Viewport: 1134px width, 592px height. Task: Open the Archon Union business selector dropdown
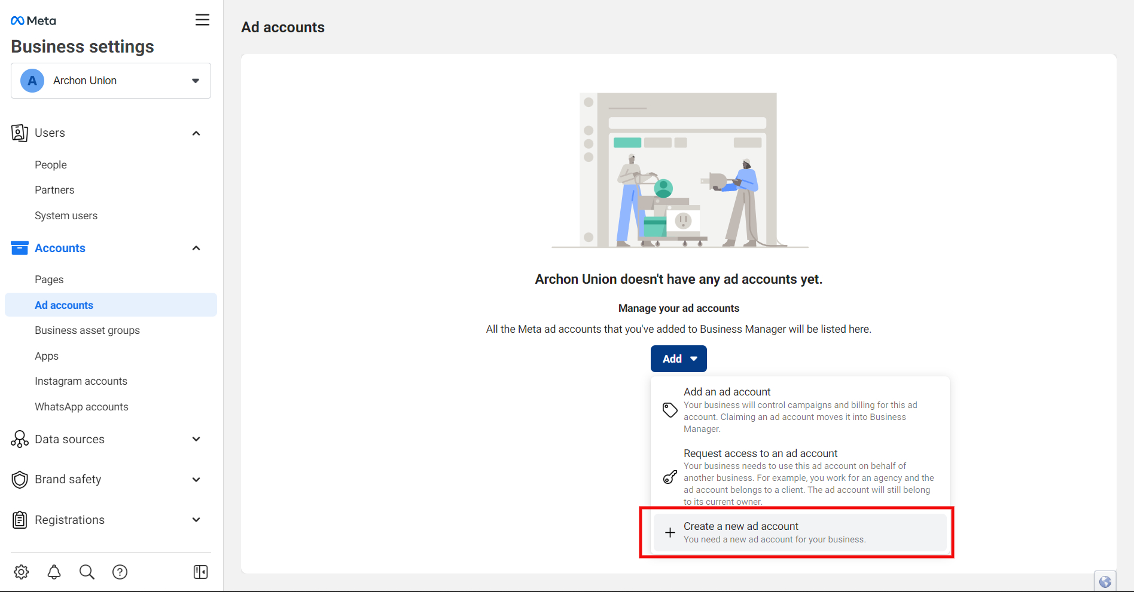tap(111, 81)
